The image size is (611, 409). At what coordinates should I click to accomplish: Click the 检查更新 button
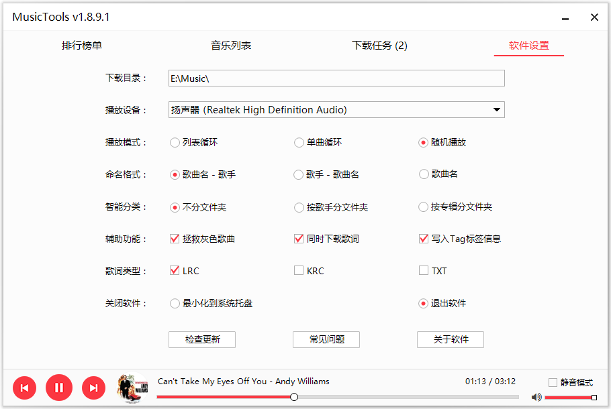[x=202, y=339]
